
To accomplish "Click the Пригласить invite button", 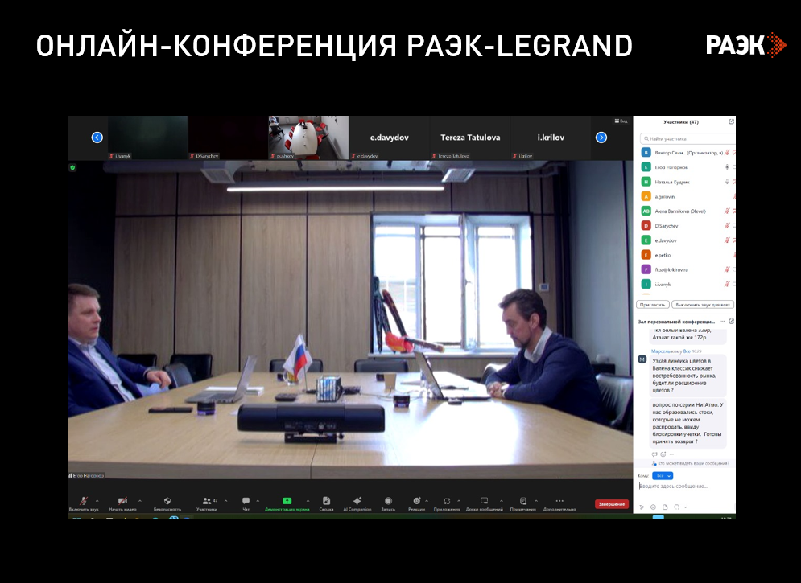I will pos(653,305).
